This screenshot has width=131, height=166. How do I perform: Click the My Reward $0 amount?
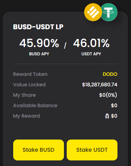click(114, 116)
